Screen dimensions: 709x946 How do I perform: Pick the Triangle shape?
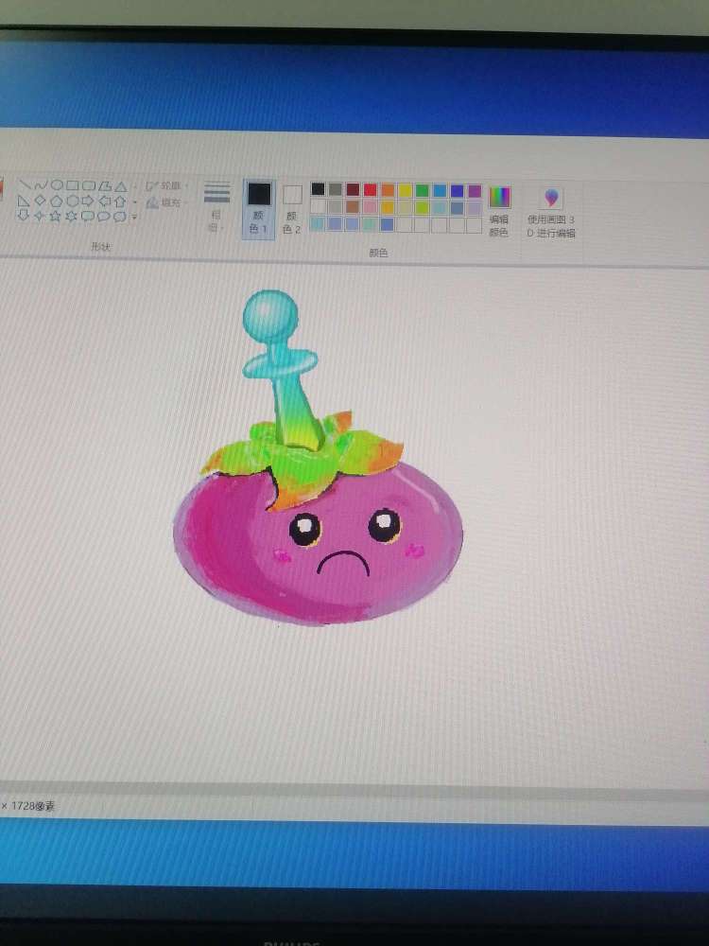click(120, 185)
